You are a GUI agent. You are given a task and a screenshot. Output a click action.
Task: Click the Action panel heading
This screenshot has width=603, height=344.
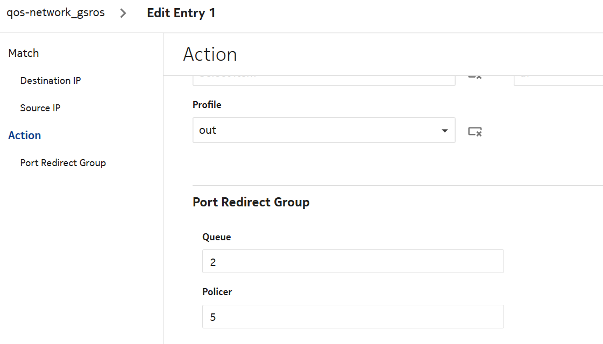210,54
